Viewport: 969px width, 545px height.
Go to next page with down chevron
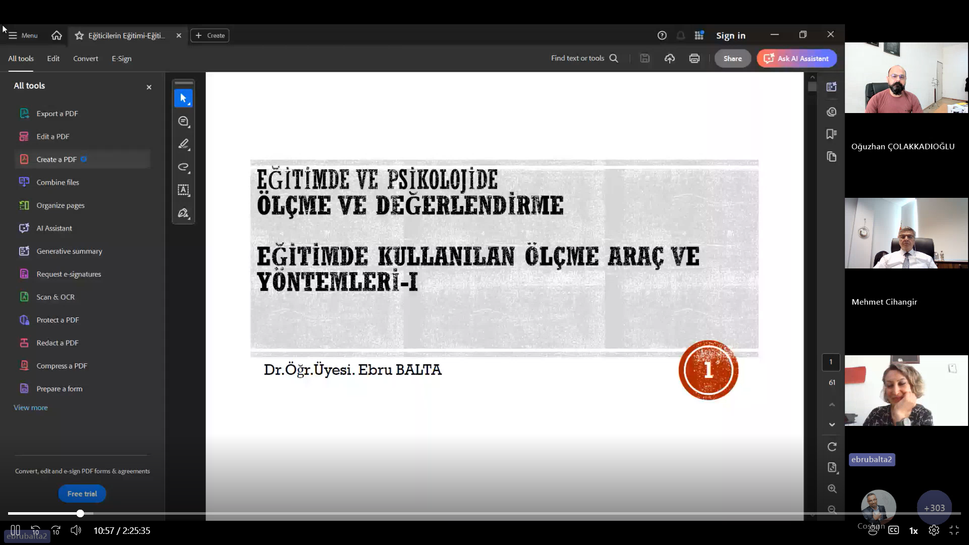[832, 425]
